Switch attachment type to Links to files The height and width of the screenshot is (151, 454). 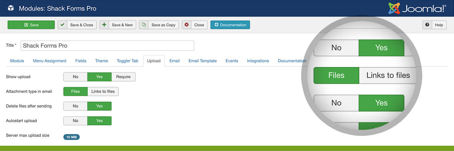(103, 91)
